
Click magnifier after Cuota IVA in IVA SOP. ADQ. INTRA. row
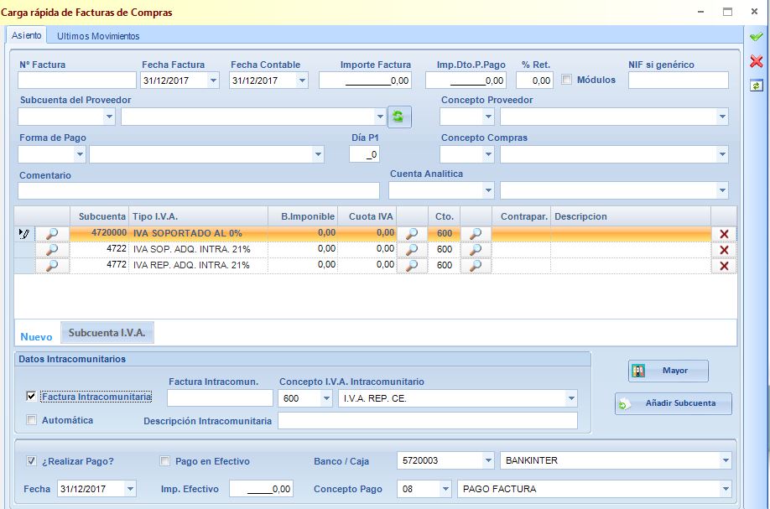pos(412,250)
